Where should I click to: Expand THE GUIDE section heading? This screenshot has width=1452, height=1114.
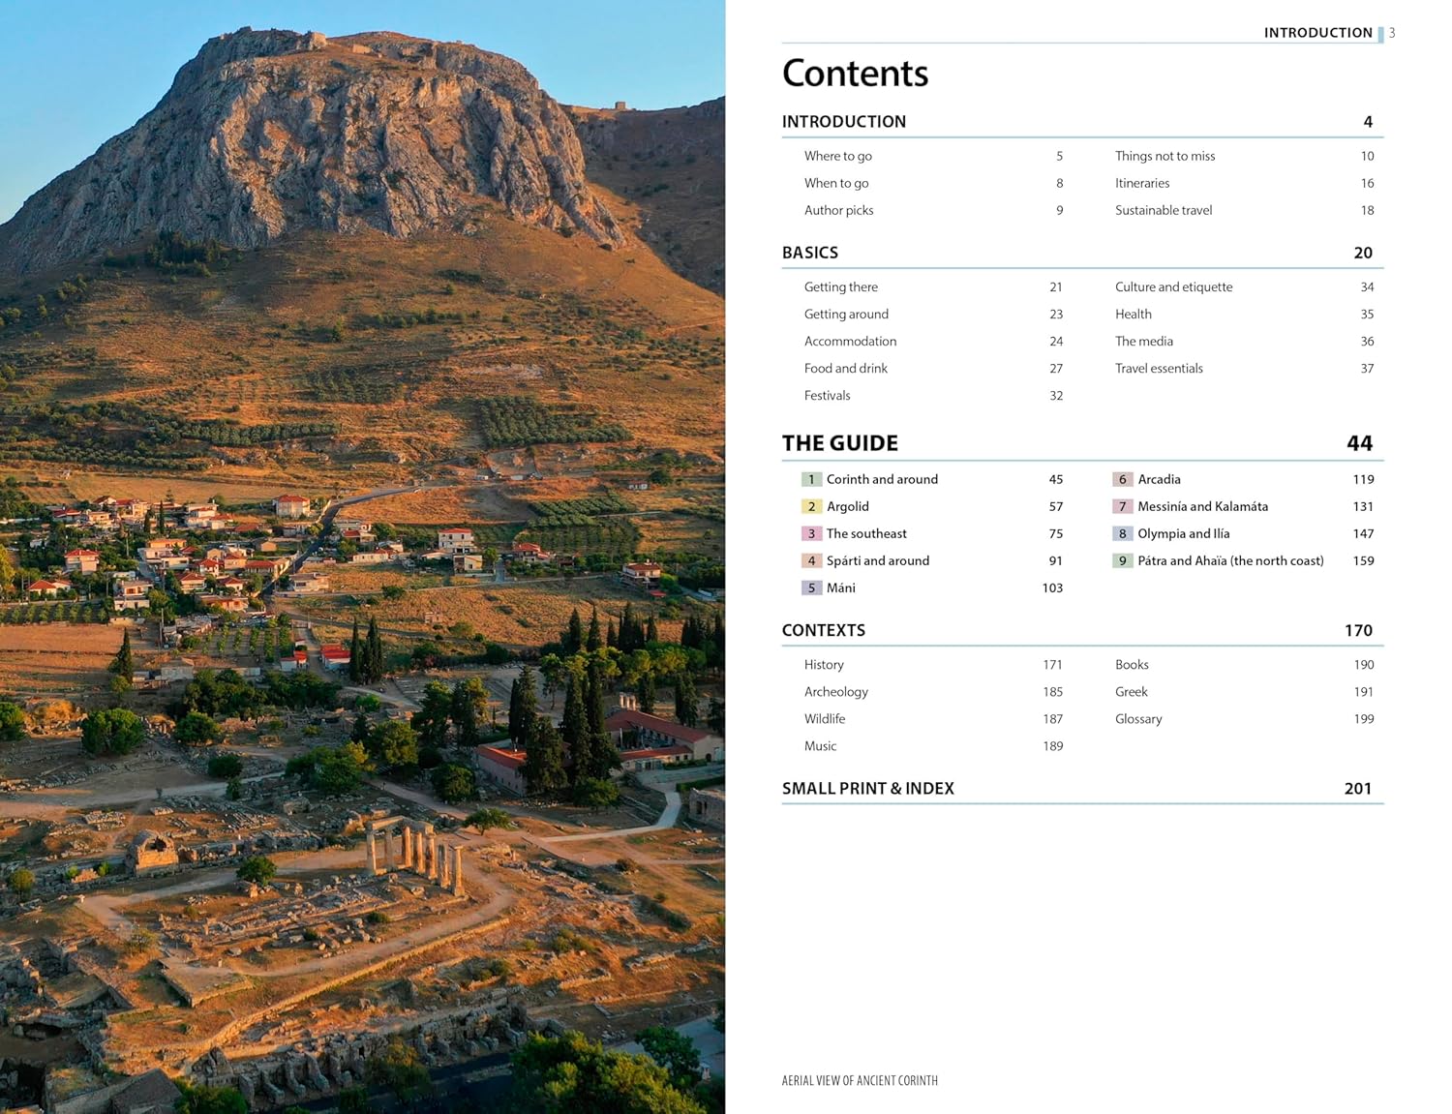[839, 442]
